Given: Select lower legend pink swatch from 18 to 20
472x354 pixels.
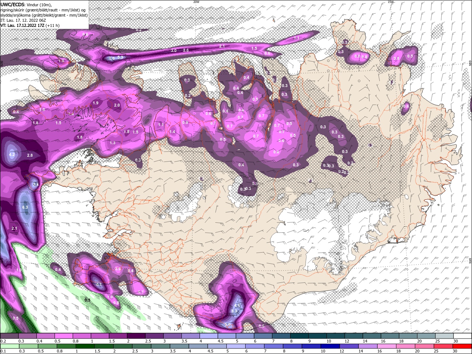Looking at the screenshot, I should (x=406, y=346).
